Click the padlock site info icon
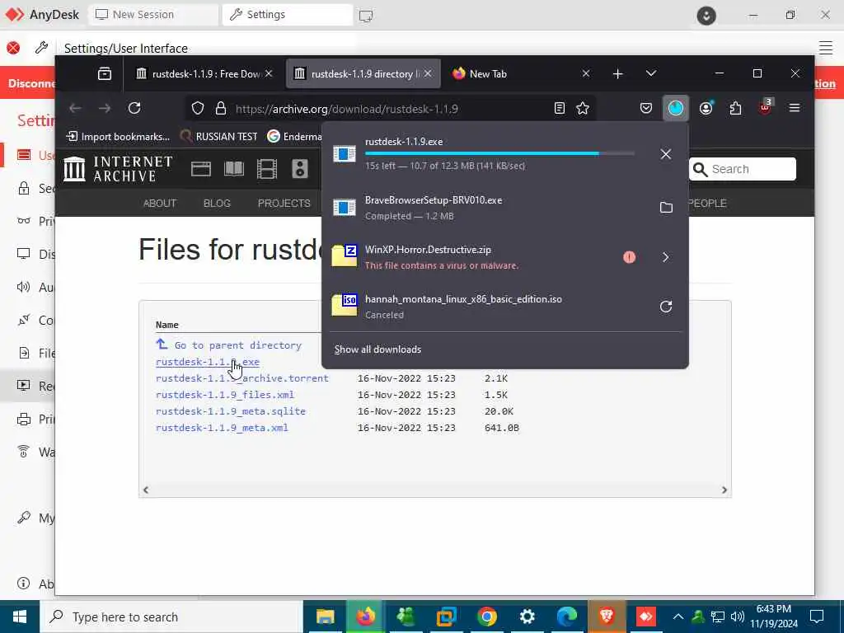844x633 pixels. pyautogui.click(x=221, y=108)
